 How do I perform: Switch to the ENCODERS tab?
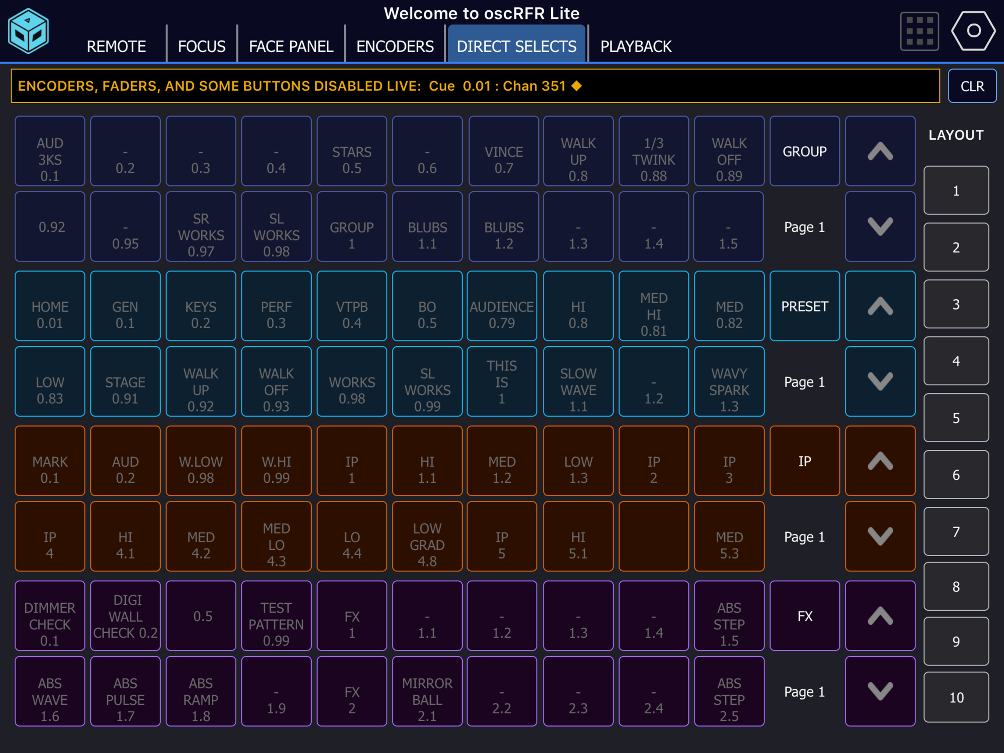(x=395, y=46)
